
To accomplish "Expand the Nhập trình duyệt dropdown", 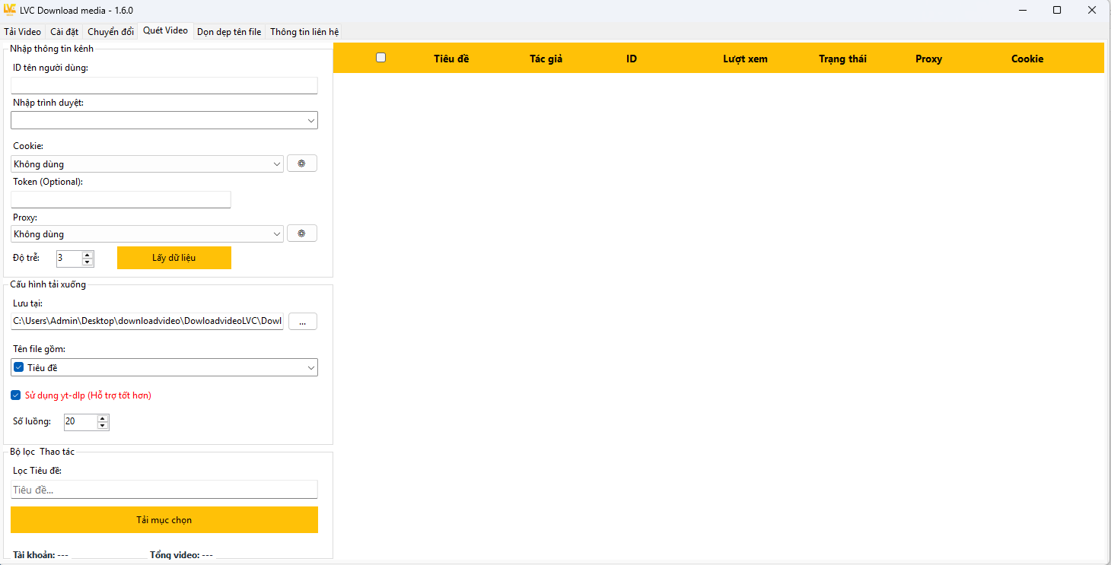I will point(311,120).
